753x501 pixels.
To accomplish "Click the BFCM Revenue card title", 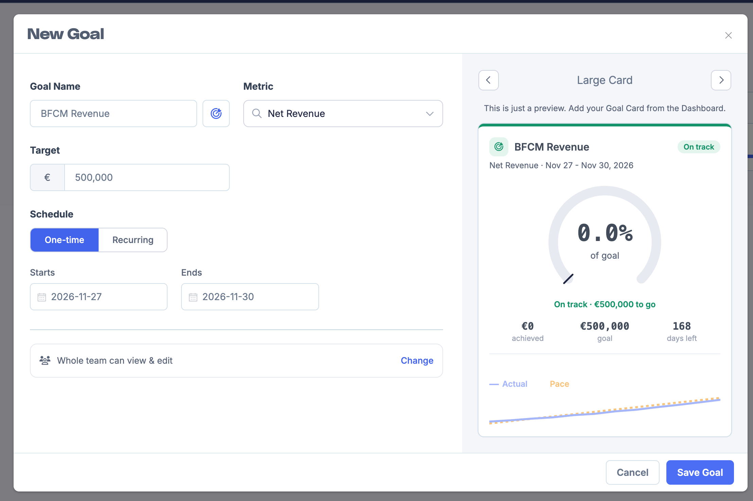I will coord(552,147).
